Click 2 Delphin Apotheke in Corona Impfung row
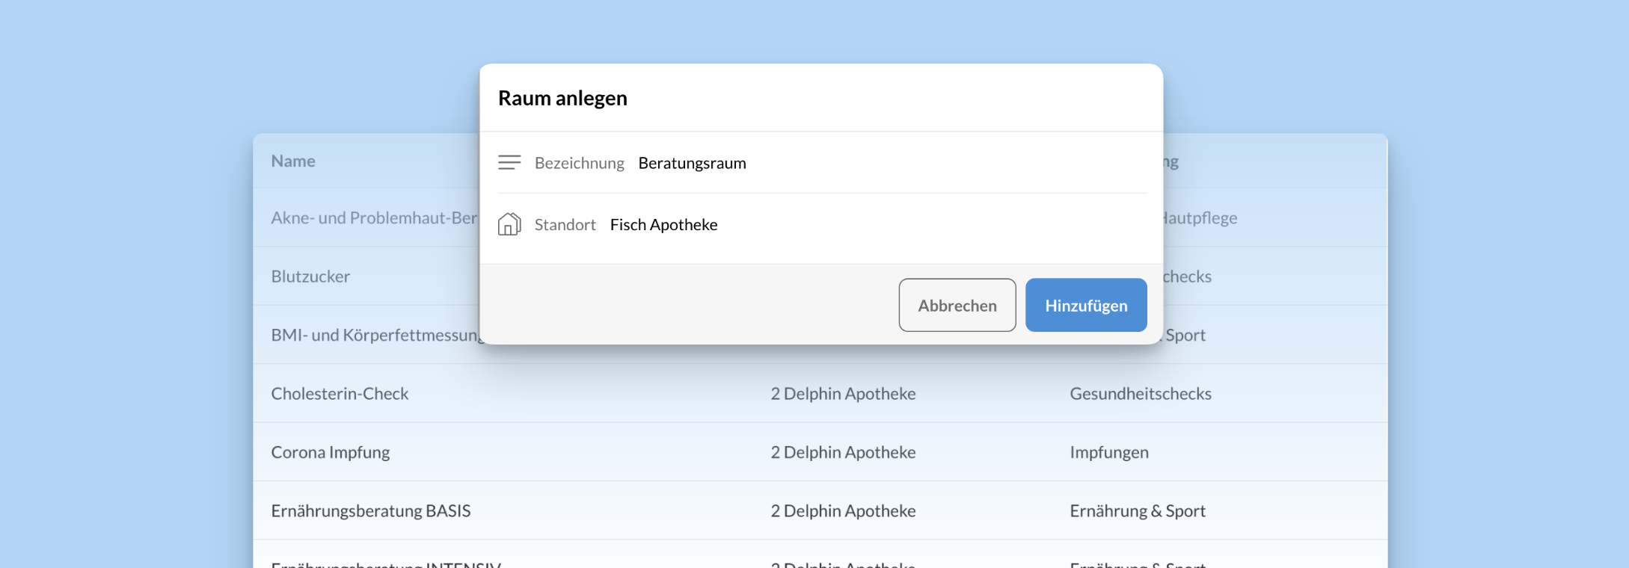The height and width of the screenshot is (568, 1629). click(x=843, y=452)
